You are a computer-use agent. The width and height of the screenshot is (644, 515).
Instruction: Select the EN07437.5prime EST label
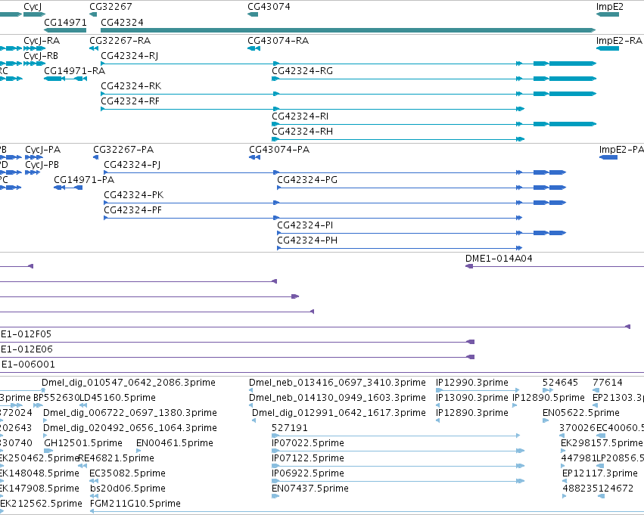click(x=310, y=489)
